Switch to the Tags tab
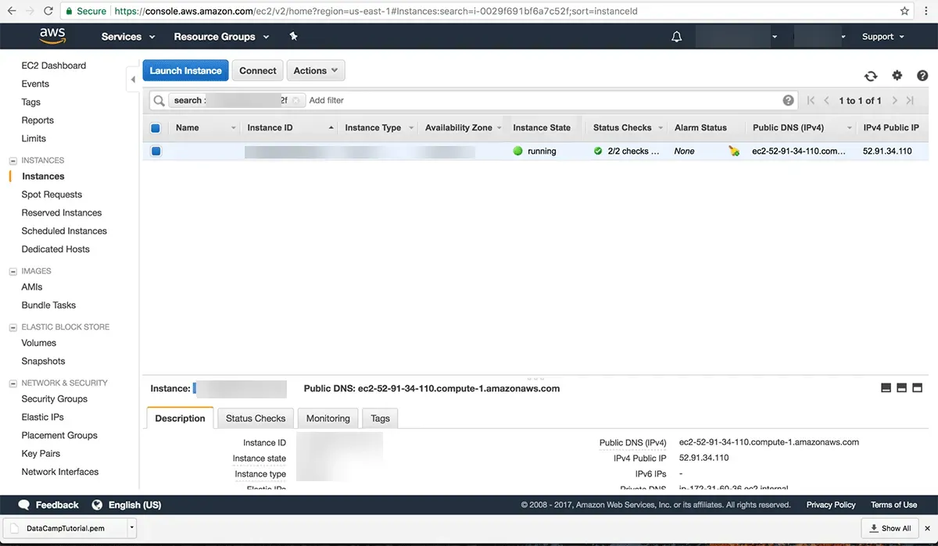 381,418
